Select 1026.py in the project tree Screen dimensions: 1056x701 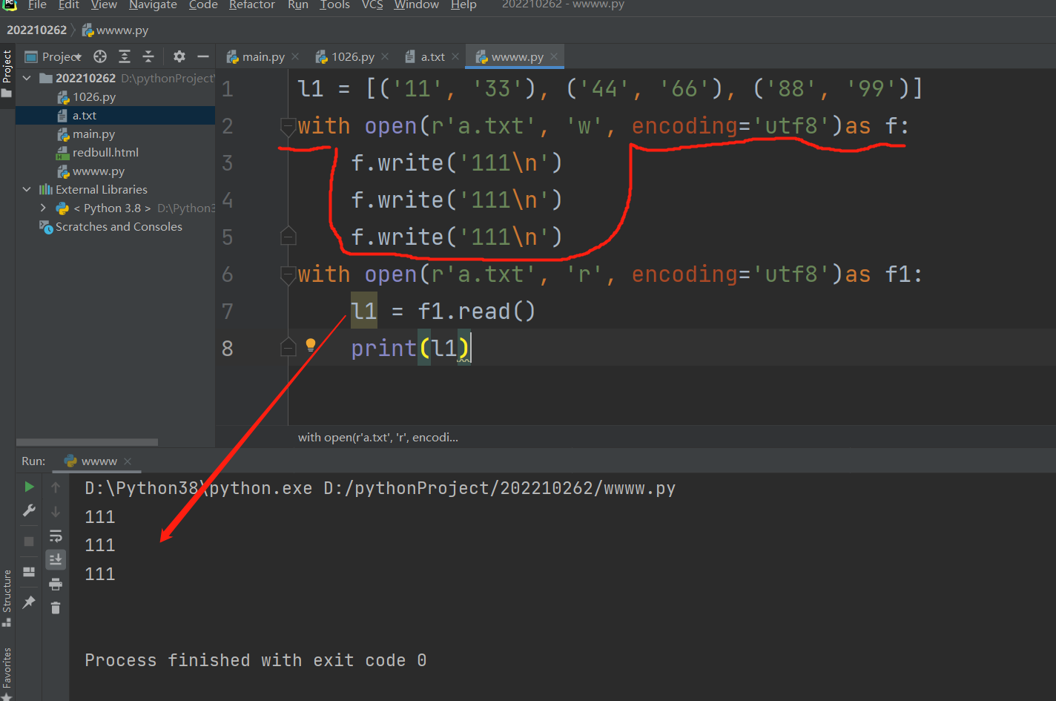pyautogui.click(x=94, y=96)
